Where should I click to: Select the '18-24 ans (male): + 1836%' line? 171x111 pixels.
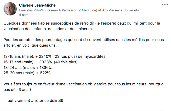28,68
